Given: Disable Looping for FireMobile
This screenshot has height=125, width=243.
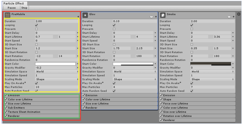Looking at the screenshot, I should [x=36, y=25].
